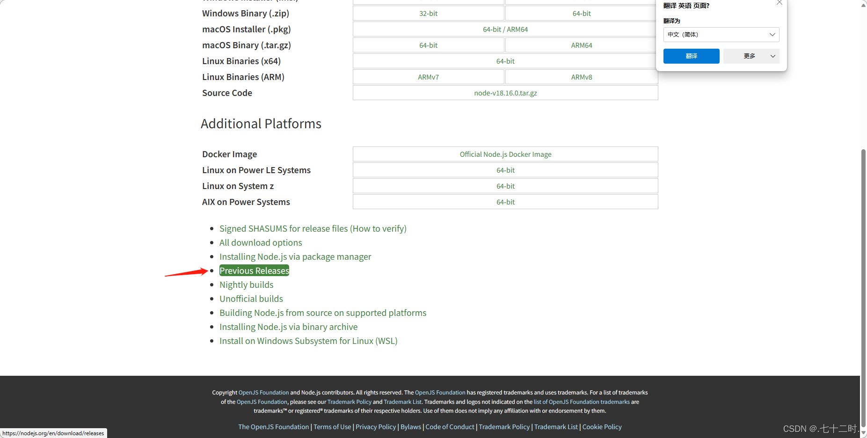This screenshot has width=867, height=438.
Task: Download macOS Binary 64-bit tar.gz
Action: pyautogui.click(x=428, y=45)
